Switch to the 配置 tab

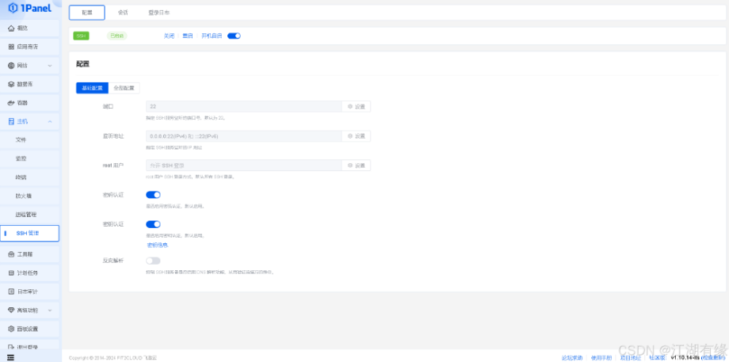point(87,13)
